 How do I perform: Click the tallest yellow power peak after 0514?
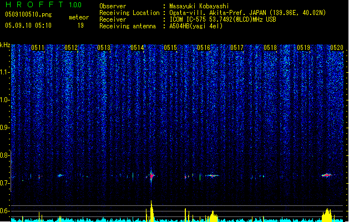pos(152,211)
